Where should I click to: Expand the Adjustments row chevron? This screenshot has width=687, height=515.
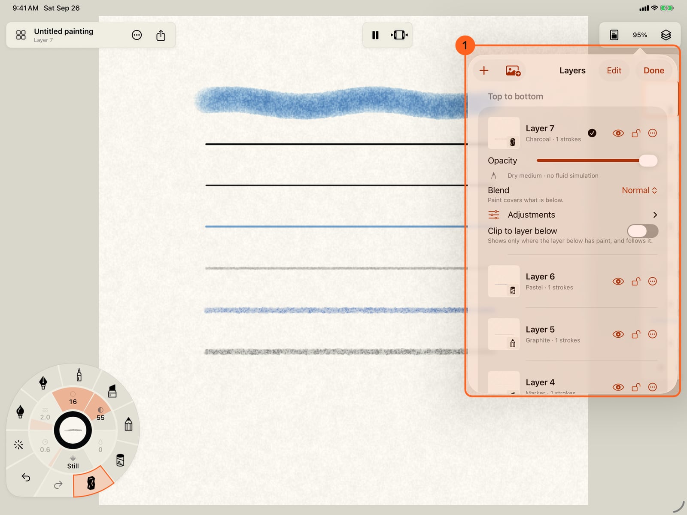pyautogui.click(x=655, y=215)
